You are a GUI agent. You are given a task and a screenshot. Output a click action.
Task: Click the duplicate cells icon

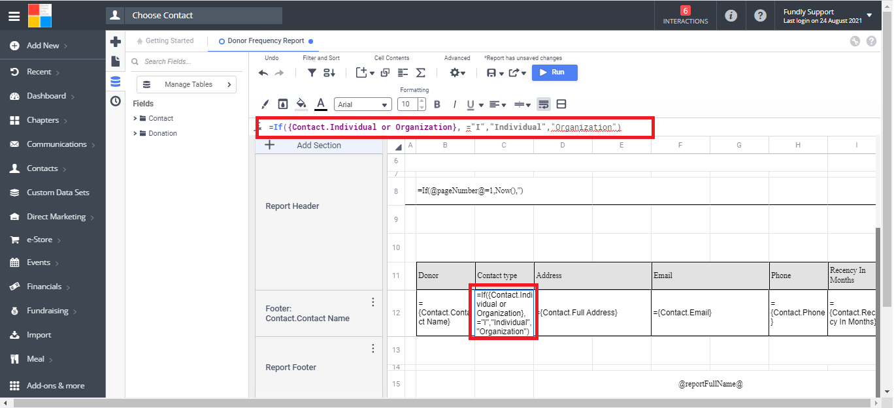(386, 72)
